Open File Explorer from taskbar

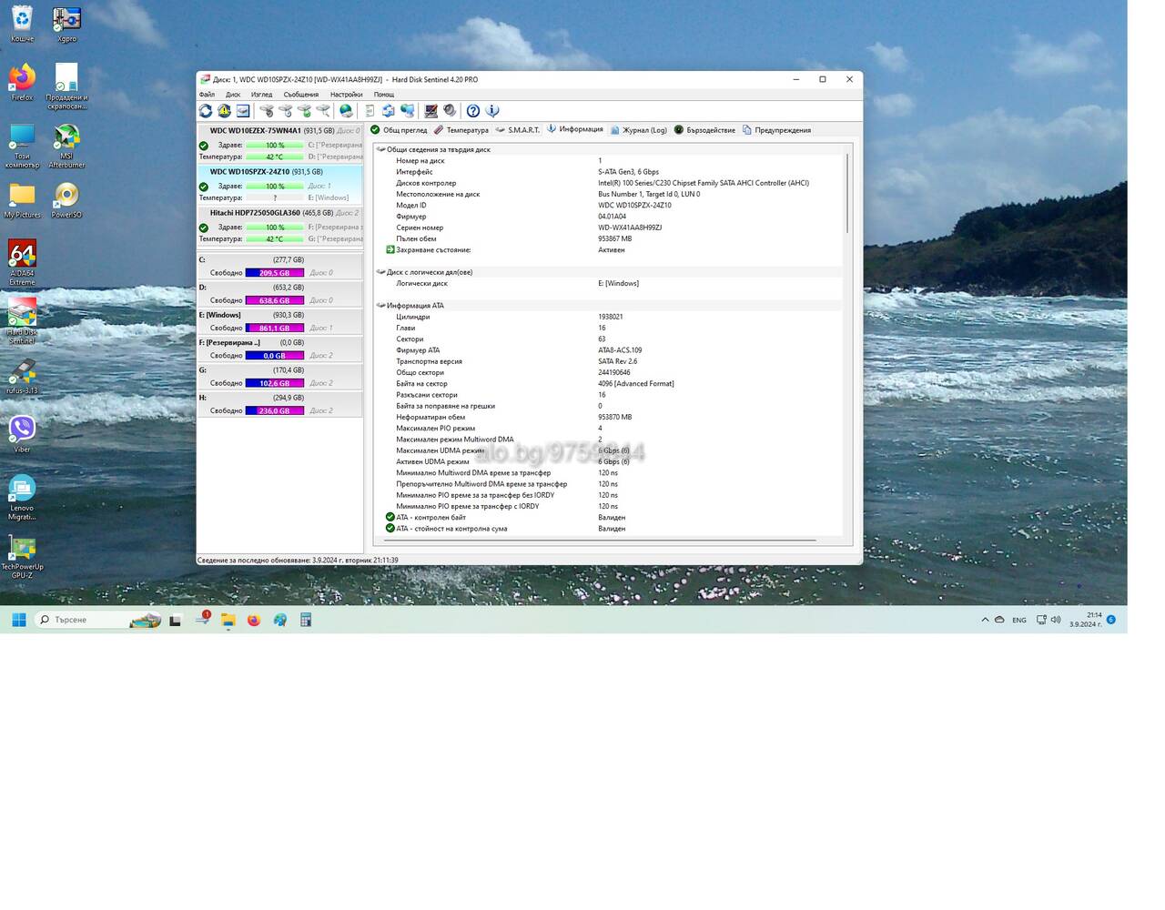[x=228, y=620]
